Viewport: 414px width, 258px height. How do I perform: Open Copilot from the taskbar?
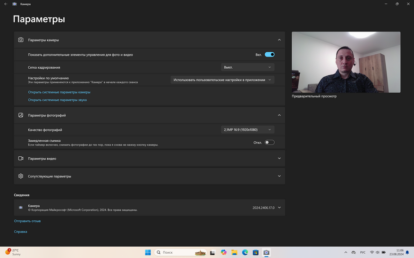(224, 252)
